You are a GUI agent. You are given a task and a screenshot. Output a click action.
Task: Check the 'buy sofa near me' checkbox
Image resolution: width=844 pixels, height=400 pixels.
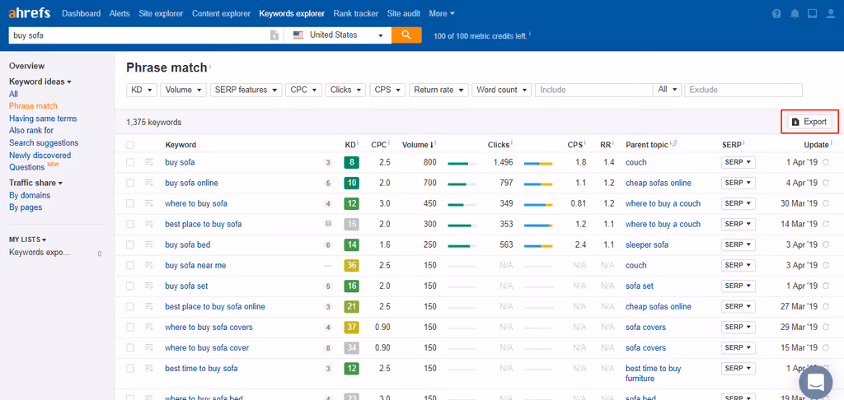[x=129, y=266]
